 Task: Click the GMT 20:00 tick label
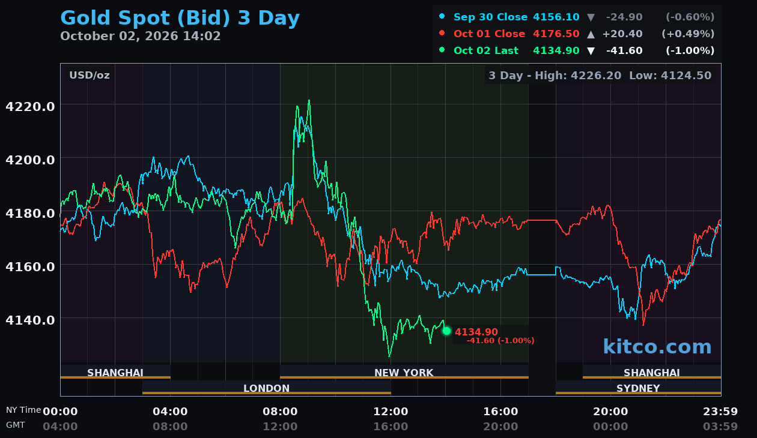coord(500,427)
